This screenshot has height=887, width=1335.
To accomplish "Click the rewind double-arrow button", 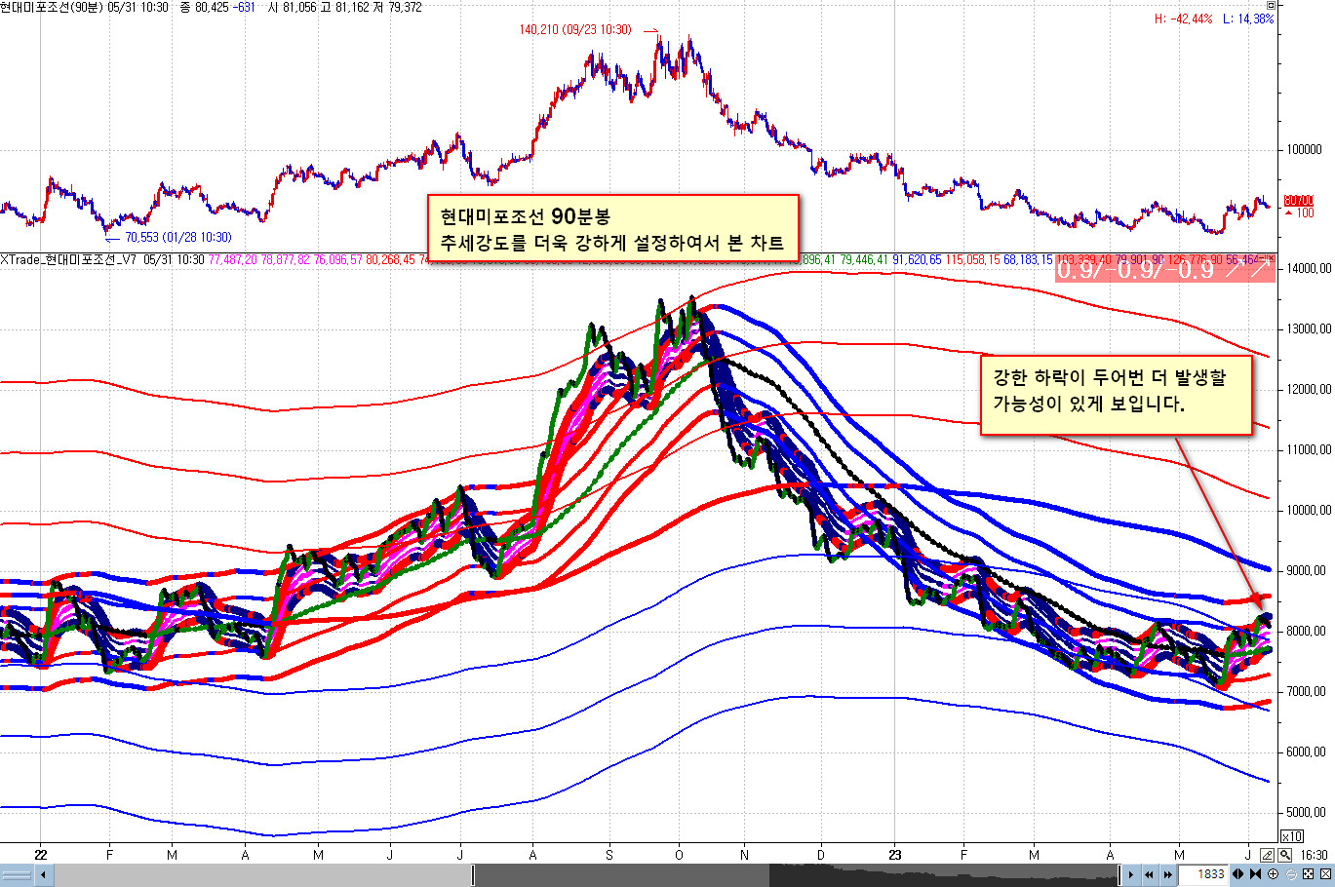I will pyautogui.click(x=1150, y=875).
